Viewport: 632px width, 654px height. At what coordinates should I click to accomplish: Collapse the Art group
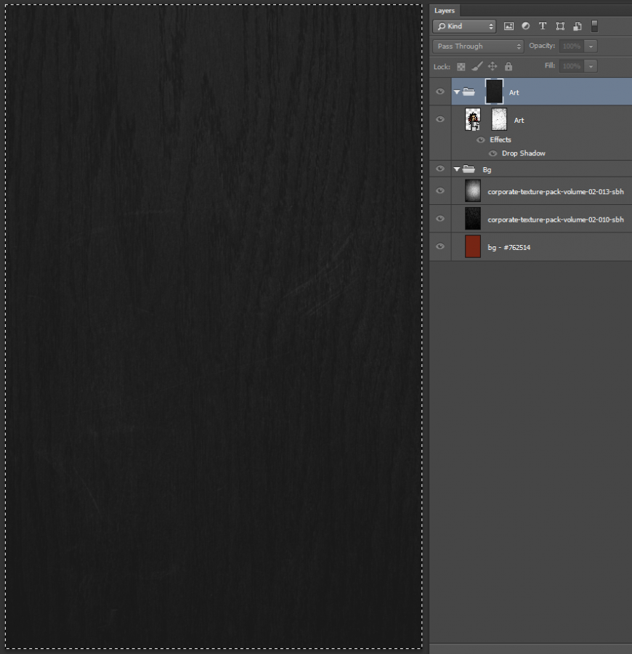(456, 92)
